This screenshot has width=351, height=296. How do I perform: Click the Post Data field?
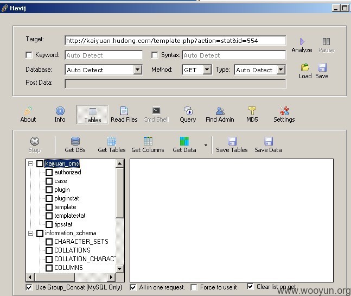pos(175,84)
